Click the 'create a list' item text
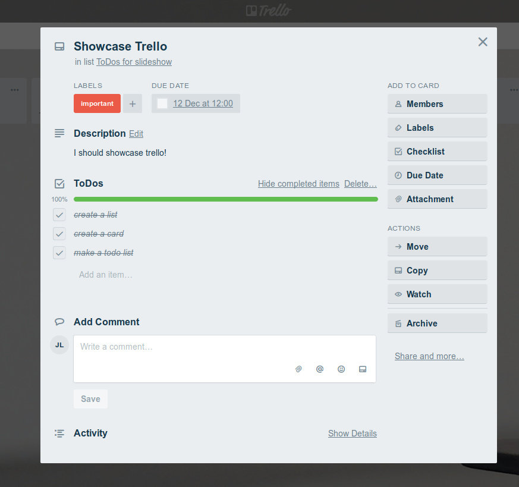The image size is (519, 487). (x=96, y=215)
